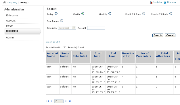This screenshot has height=105, width=180.
Task: Select the Month Till Date option
Action: coord(143,13)
